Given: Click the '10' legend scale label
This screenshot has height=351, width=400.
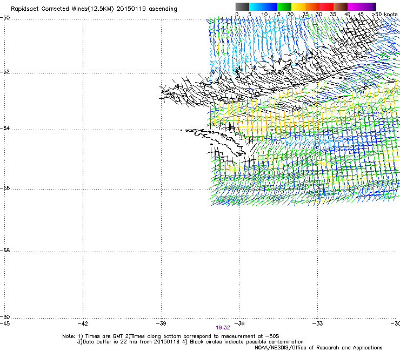Looking at the screenshot, I should tap(264, 15).
